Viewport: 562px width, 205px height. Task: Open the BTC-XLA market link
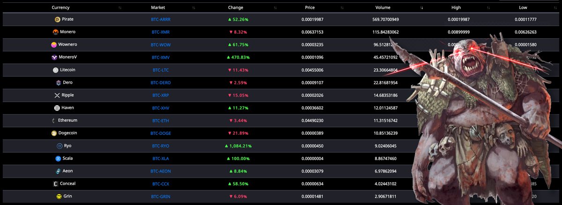coord(162,158)
